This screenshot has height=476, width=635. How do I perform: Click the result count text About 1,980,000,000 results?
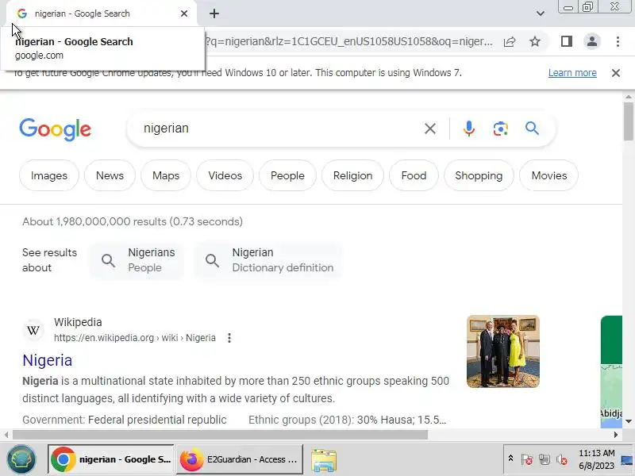pos(133,221)
